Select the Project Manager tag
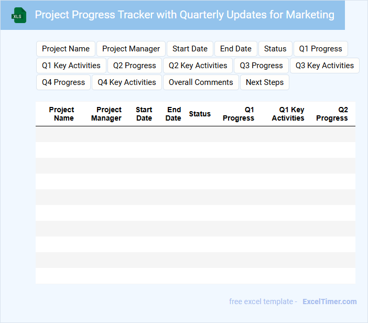Screen dimensions: 368x323 point(131,49)
